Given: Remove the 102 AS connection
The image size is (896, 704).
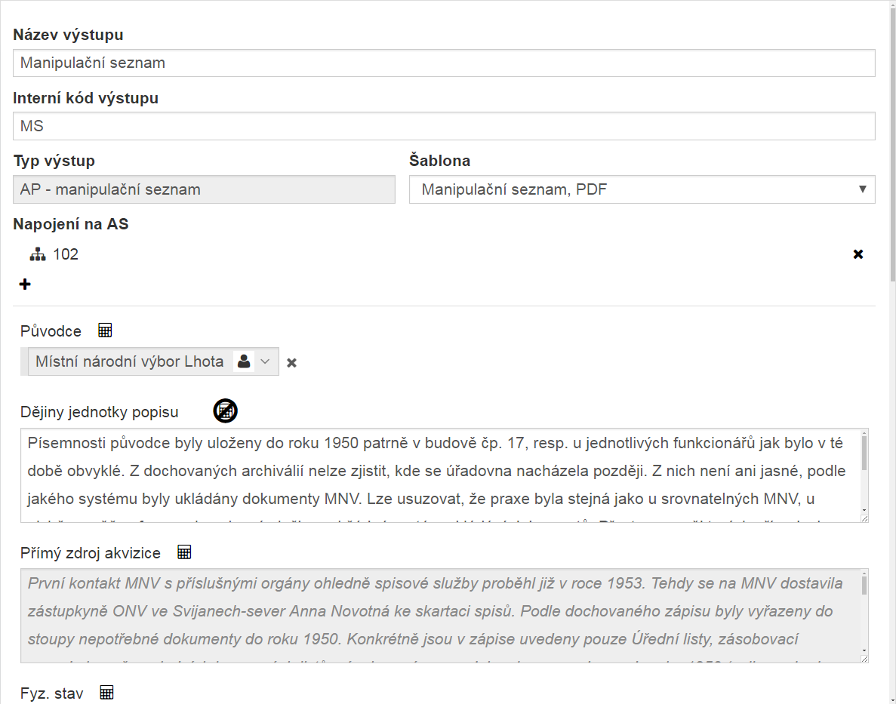Looking at the screenshot, I should coord(858,254).
